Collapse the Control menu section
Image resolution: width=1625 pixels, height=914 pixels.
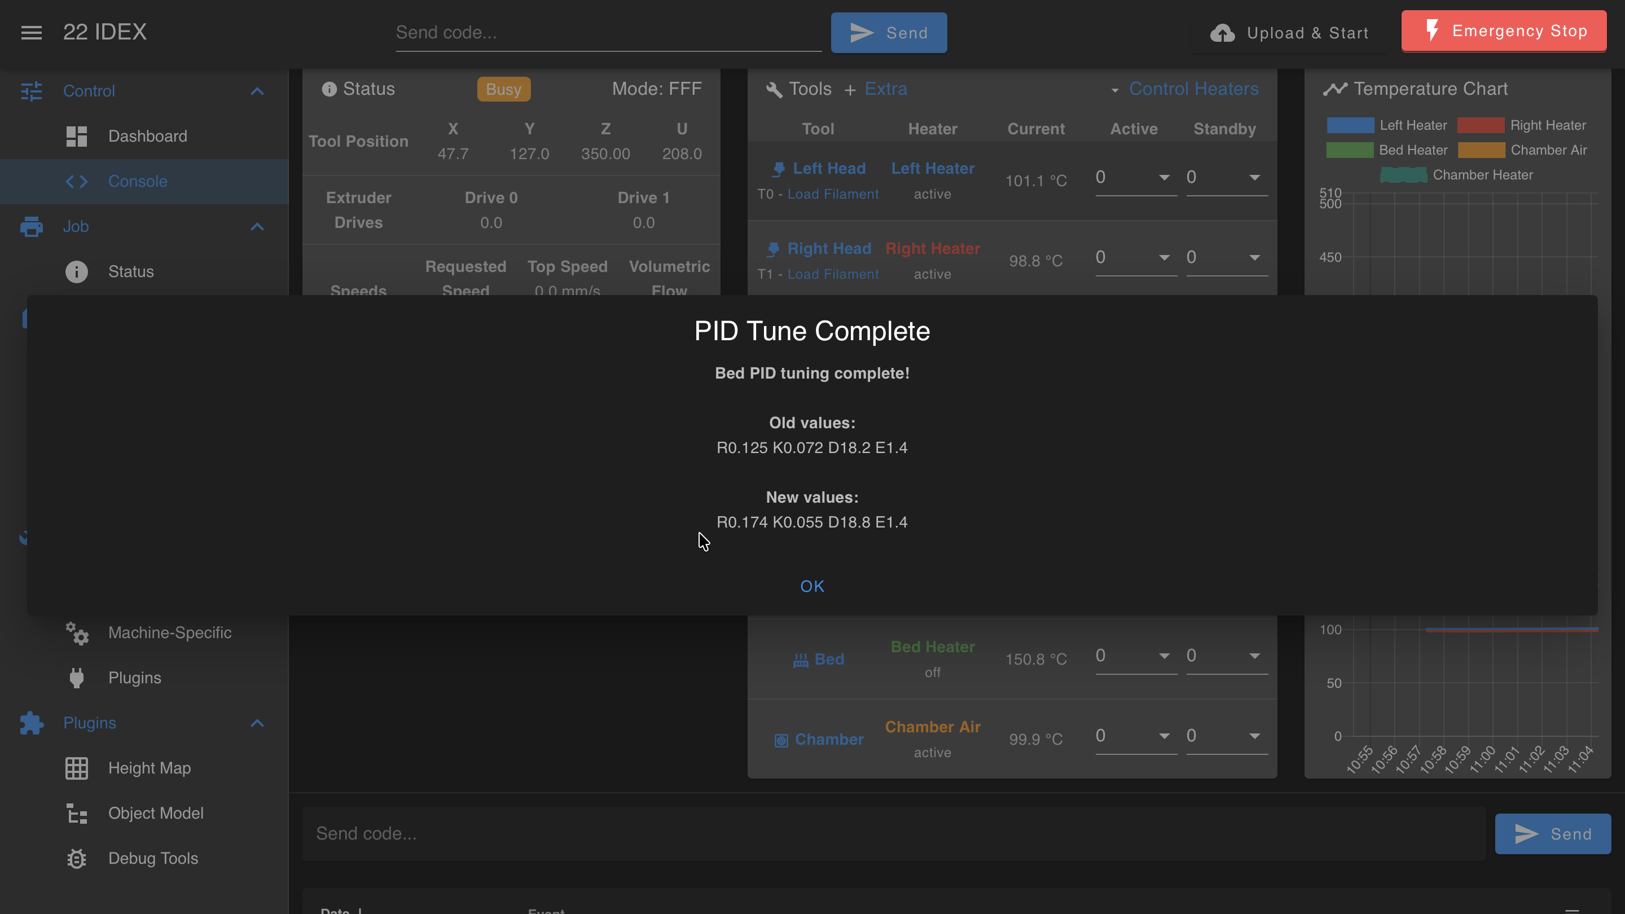(x=257, y=91)
